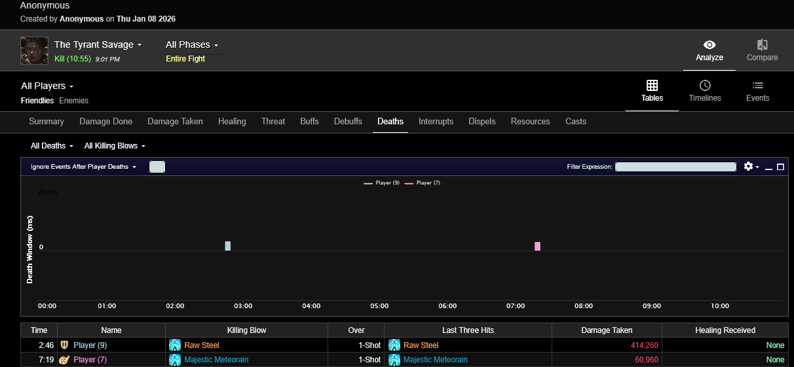The width and height of the screenshot is (794, 367).
Task: Open the Interrupts tab
Action: [x=436, y=122]
